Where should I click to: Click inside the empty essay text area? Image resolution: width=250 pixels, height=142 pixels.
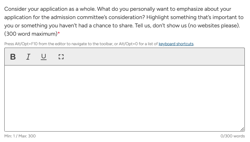pyautogui.click(x=124, y=98)
